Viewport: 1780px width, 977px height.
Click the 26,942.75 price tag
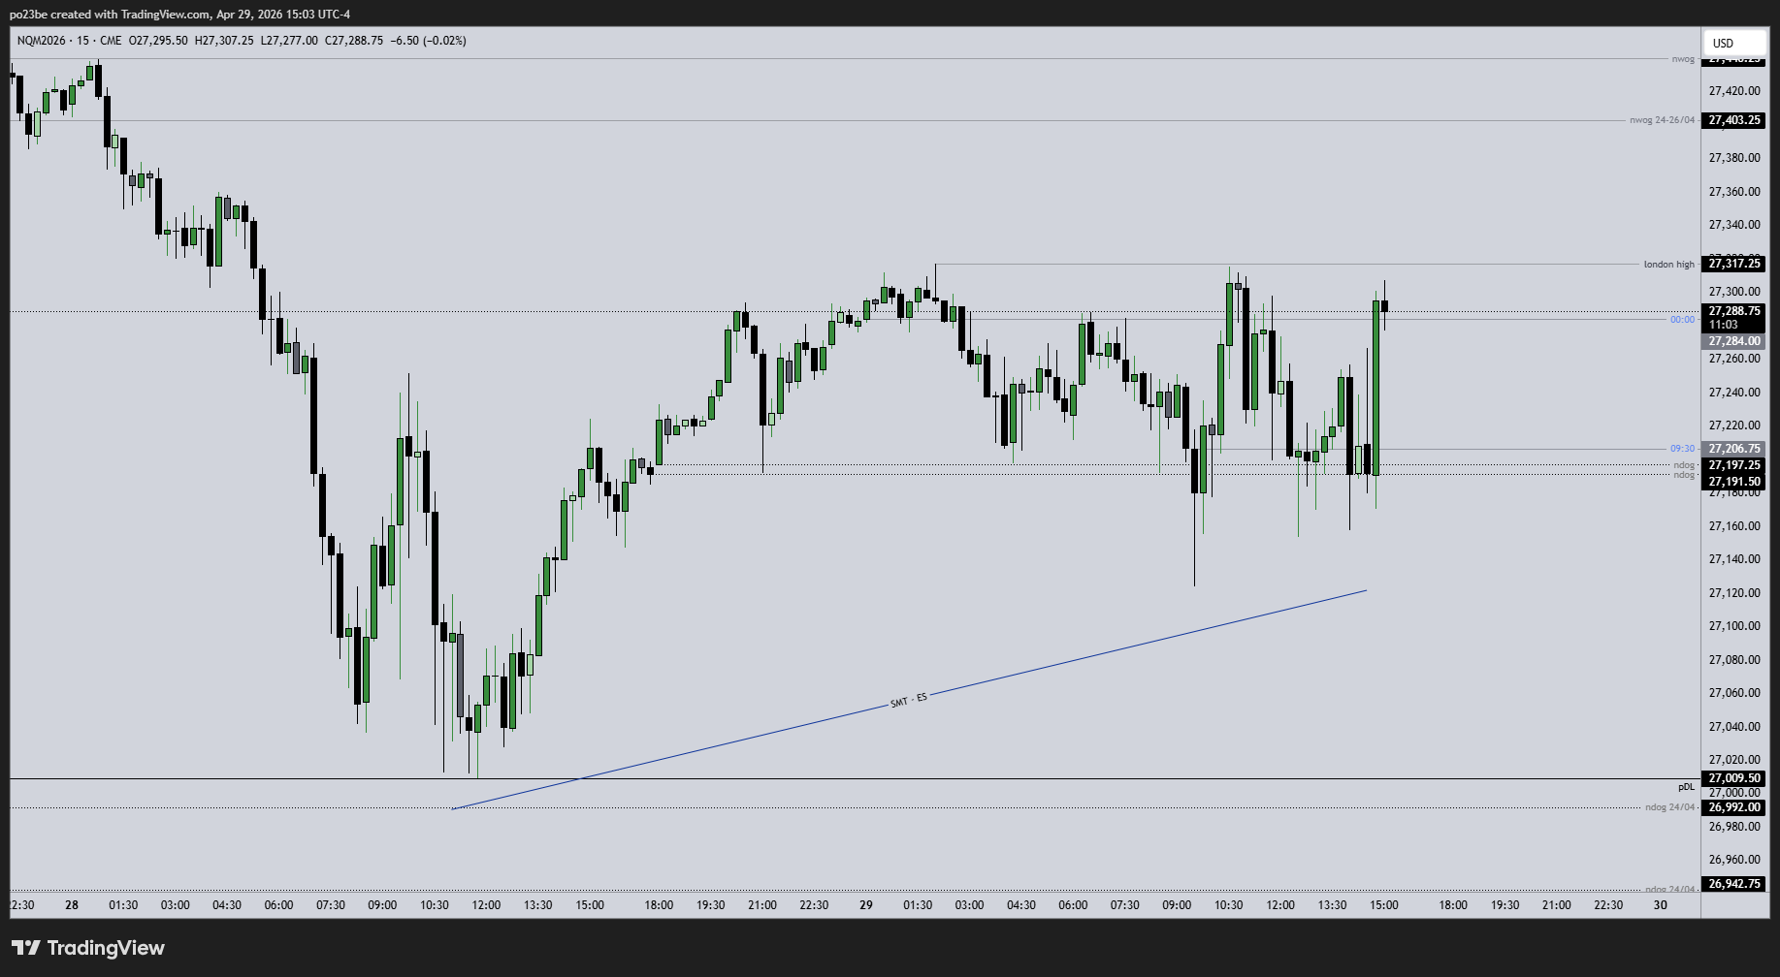[x=1734, y=884]
